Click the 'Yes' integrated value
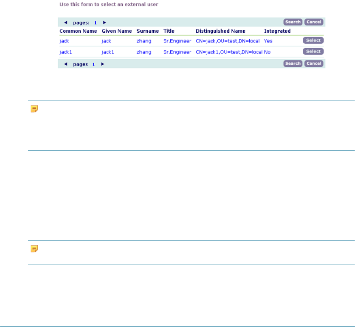The height and width of the screenshot is (327, 355). point(268,41)
